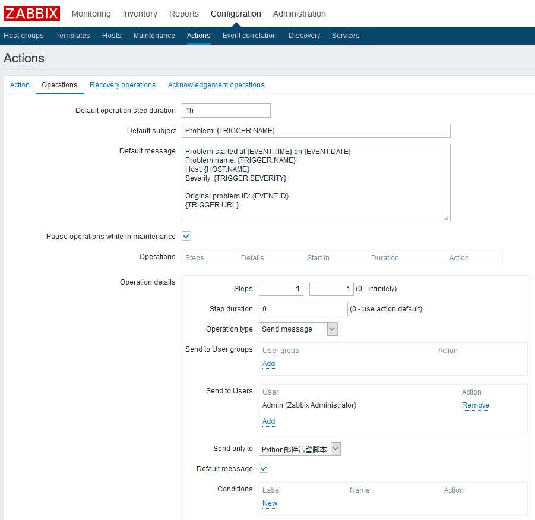Add a user under Send to Users
The height and width of the screenshot is (520, 535).
(268, 421)
